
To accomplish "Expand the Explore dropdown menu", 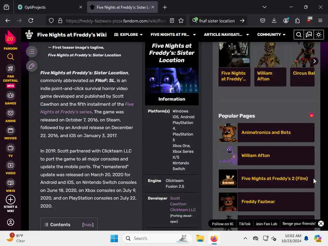I will (128, 35).
